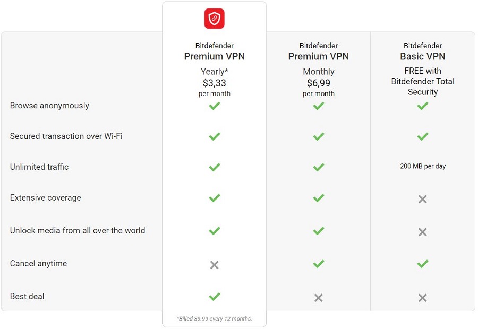The width and height of the screenshot is (478, 329).
Task: Click the Billed 39.99 every 12 months footnote
Action: pos(215,318)
